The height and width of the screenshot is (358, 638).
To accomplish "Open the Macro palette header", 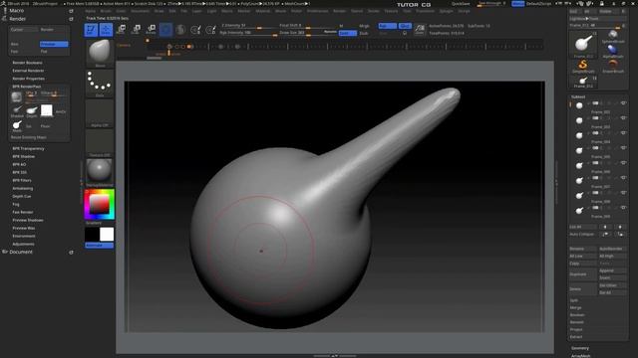I will coord(17,11).
